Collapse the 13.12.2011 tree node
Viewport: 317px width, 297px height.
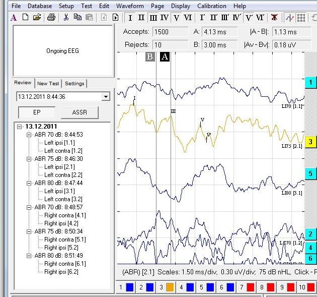(x=20, y=127)
